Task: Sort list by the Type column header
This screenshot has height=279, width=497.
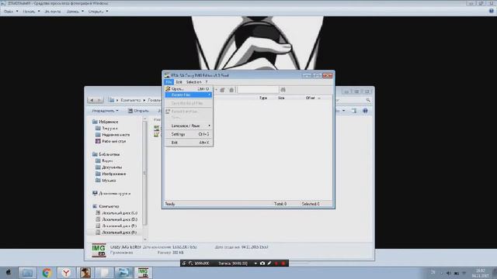Action: tap(263, 98)
